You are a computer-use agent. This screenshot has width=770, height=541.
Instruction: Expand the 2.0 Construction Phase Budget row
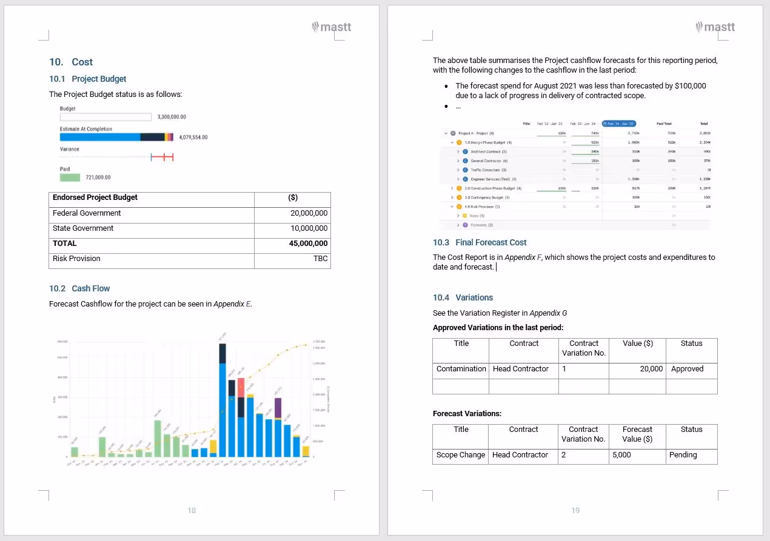pyautogui.click(x=452, y=188)
